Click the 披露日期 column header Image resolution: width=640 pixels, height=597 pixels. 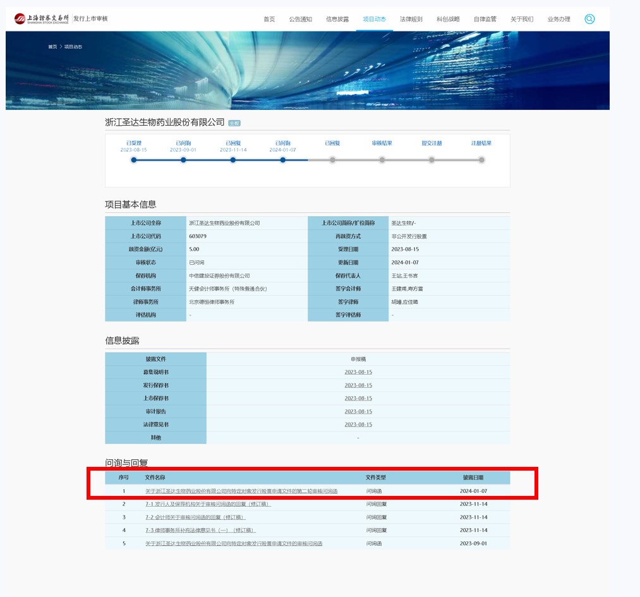click(x=473, y=478)
